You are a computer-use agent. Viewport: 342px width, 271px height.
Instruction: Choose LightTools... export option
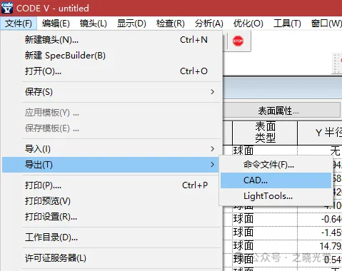click(276, 196)
